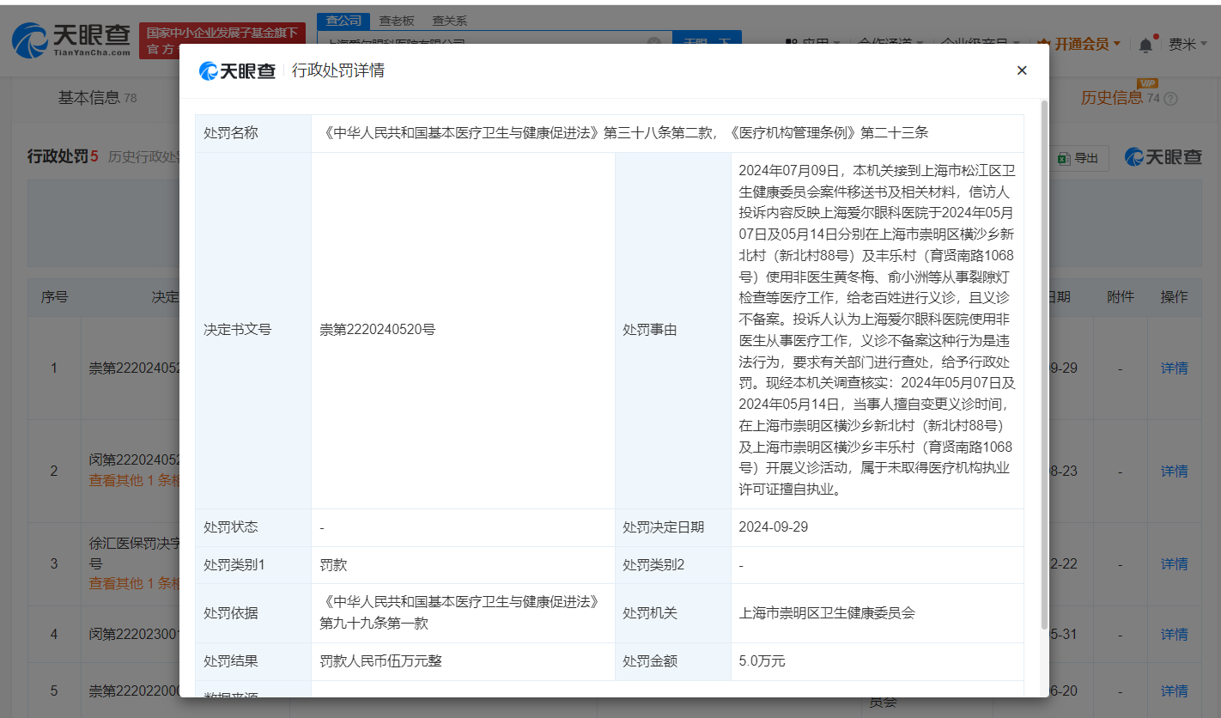Click 查看其他 1 条 under 闵第222024052

click(134, 481)
